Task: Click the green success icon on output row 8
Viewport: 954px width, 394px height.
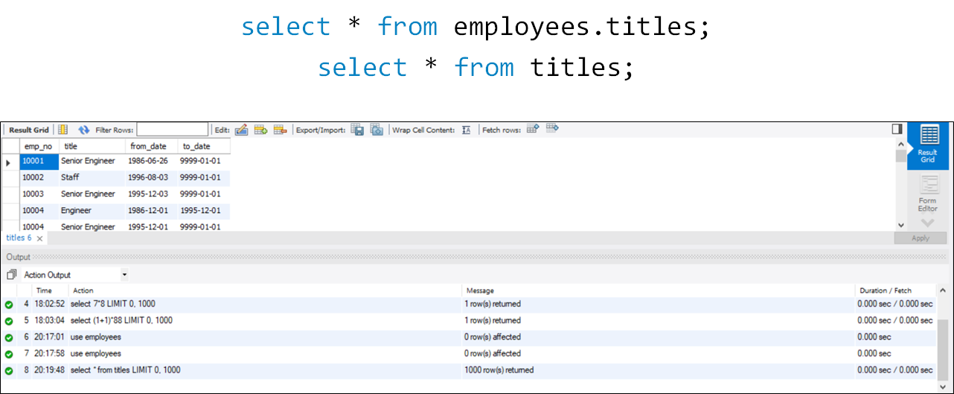Action: [9, 370]
